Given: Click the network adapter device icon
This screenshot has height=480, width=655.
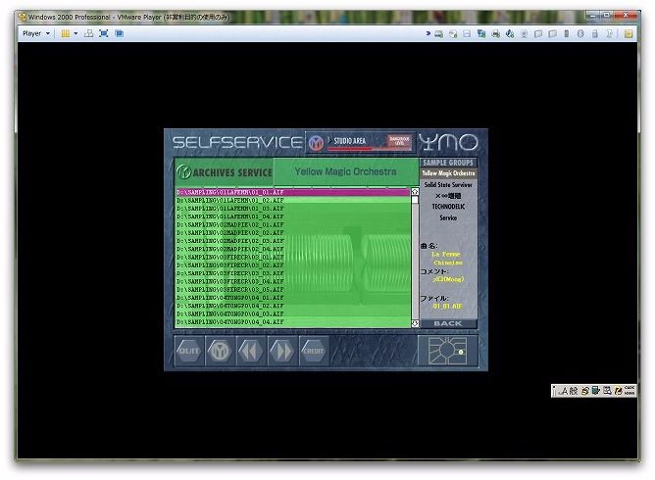Looking at the screenshot, I should [481, 34].
